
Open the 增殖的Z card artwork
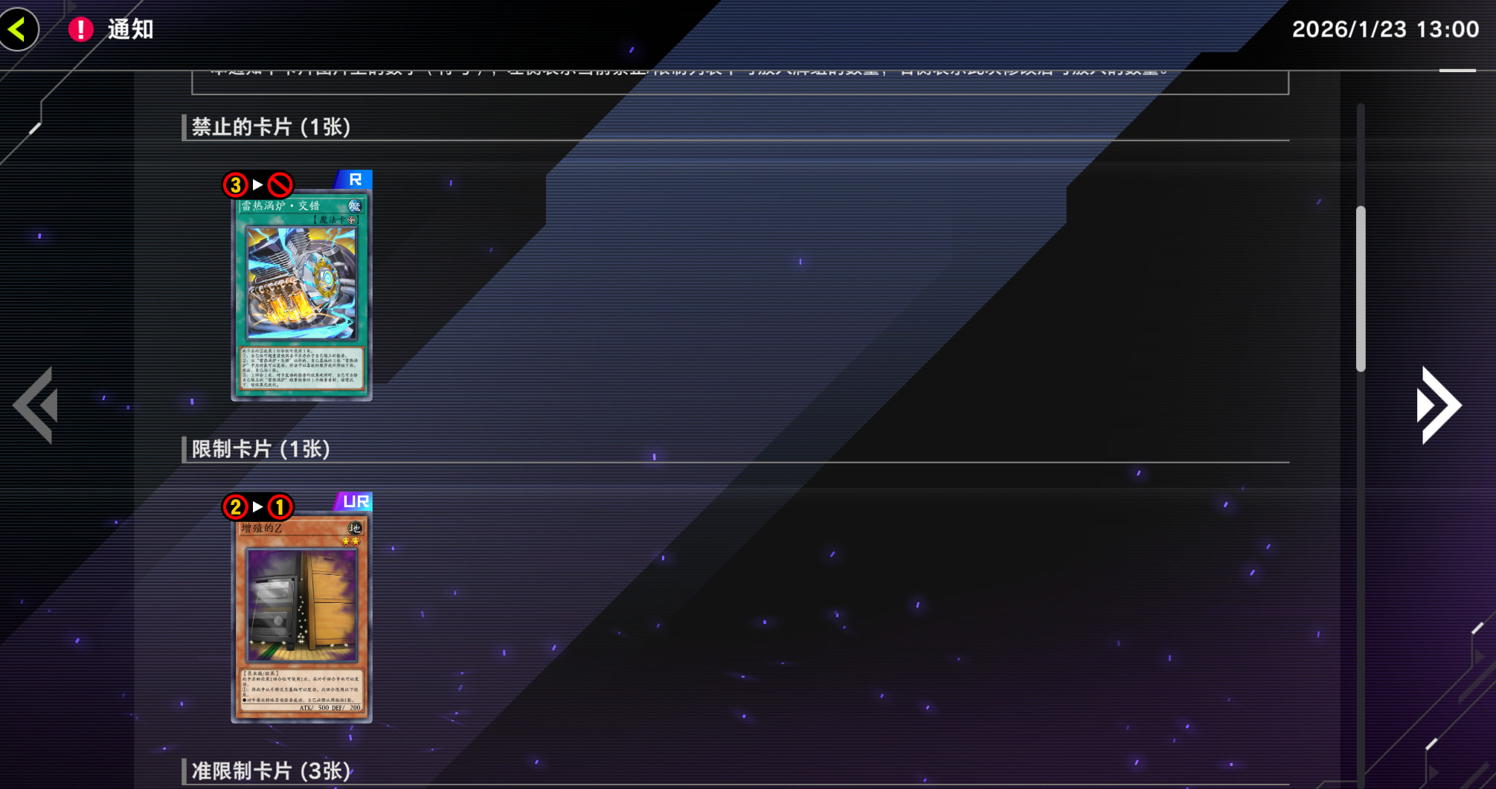tap(301, 605)
